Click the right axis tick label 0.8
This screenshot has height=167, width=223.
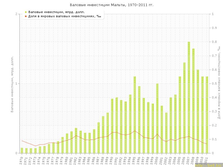click(x=214, y=42)
